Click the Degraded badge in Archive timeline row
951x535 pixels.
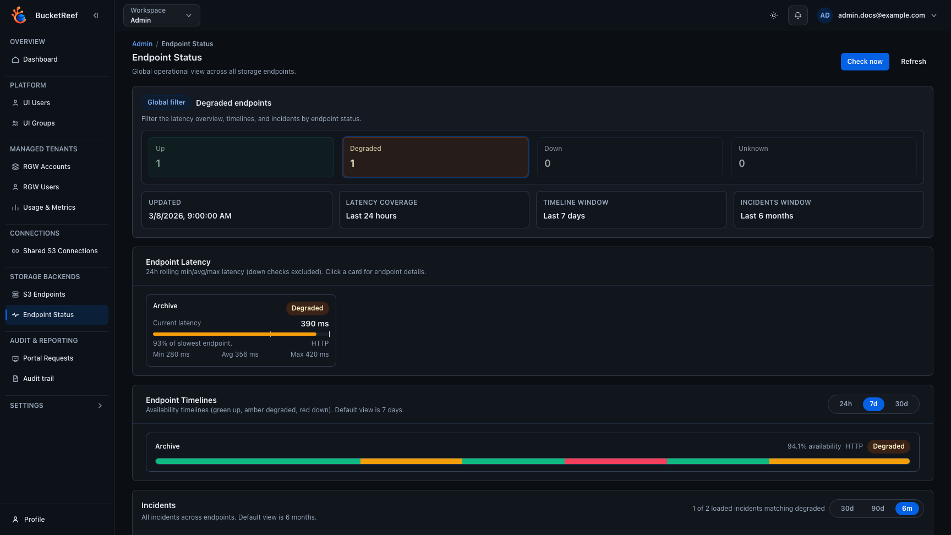pos(888,446)
